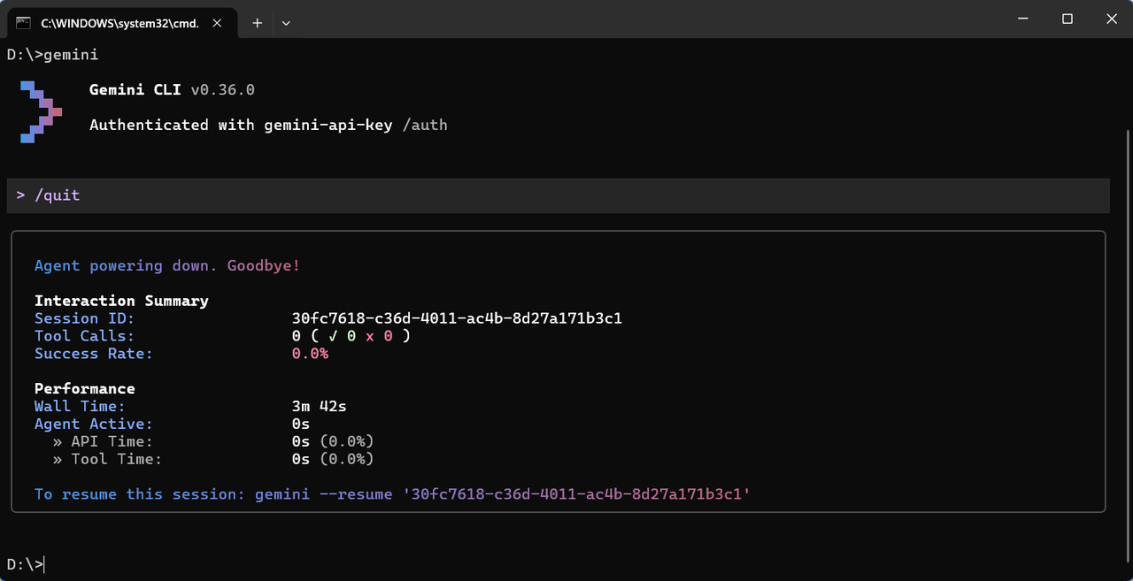Click the 0.0% success rate value

click(x=310, y=354)
